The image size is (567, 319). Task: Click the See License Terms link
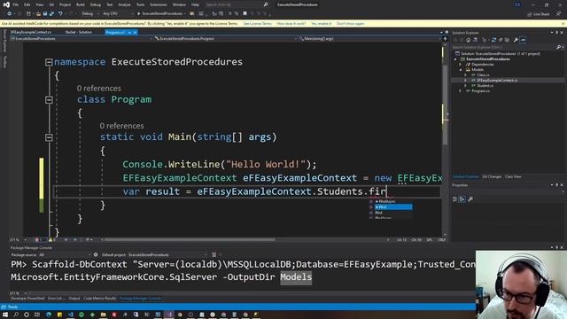257,24
